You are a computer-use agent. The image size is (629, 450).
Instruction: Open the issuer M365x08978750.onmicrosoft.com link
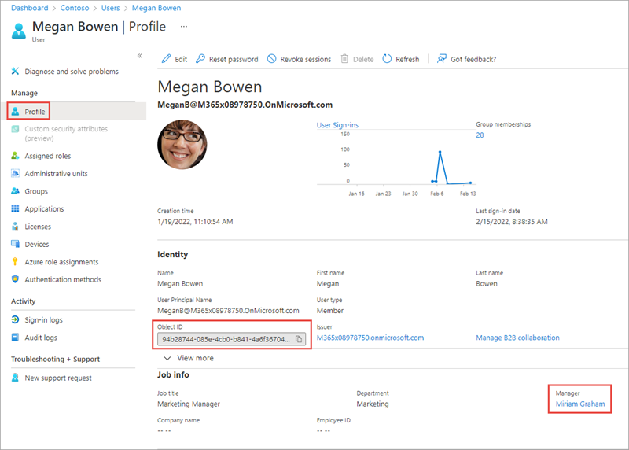click(x=370, y=337)
